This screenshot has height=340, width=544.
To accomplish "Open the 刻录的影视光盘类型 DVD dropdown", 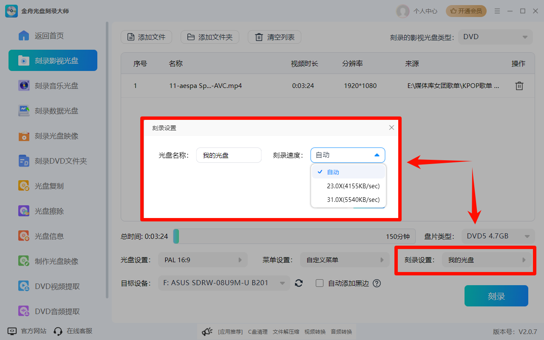I will pos(495,37).
